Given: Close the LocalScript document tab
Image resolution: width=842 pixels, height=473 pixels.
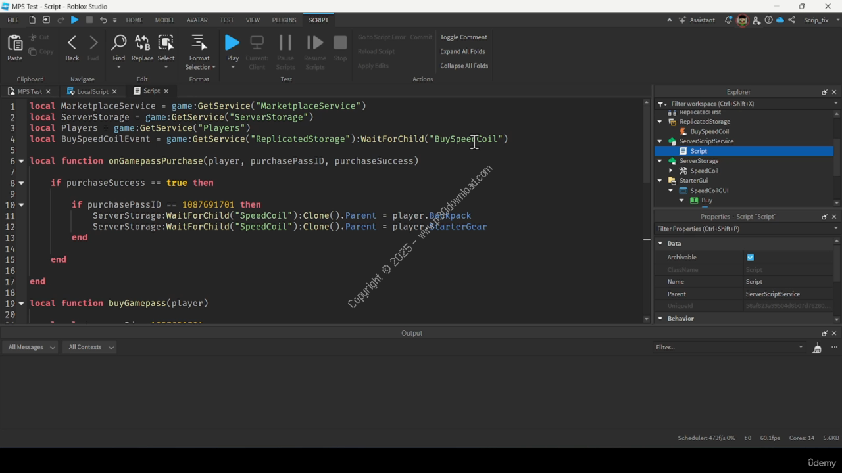Looking at the screenshot, I should [x=114, y=91].
